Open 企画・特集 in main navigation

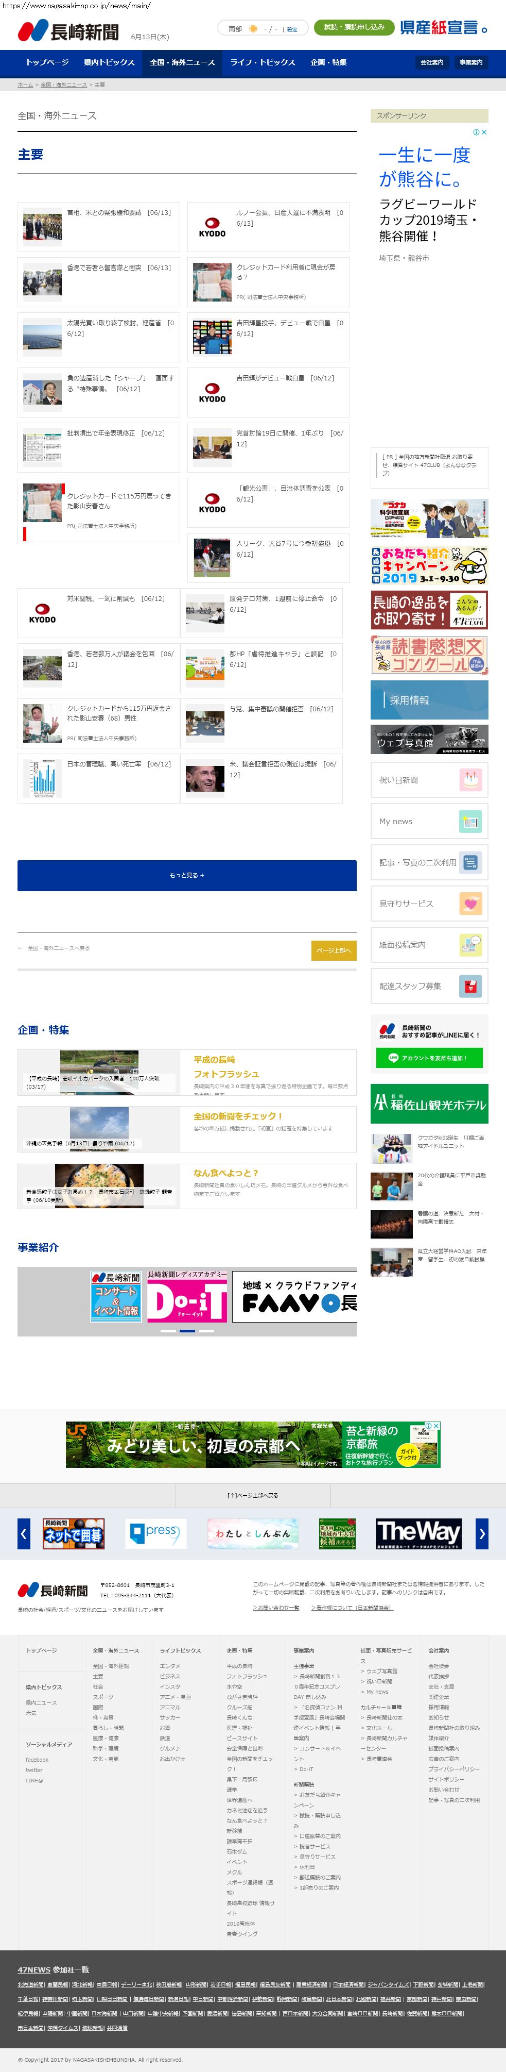pos(328,62)
